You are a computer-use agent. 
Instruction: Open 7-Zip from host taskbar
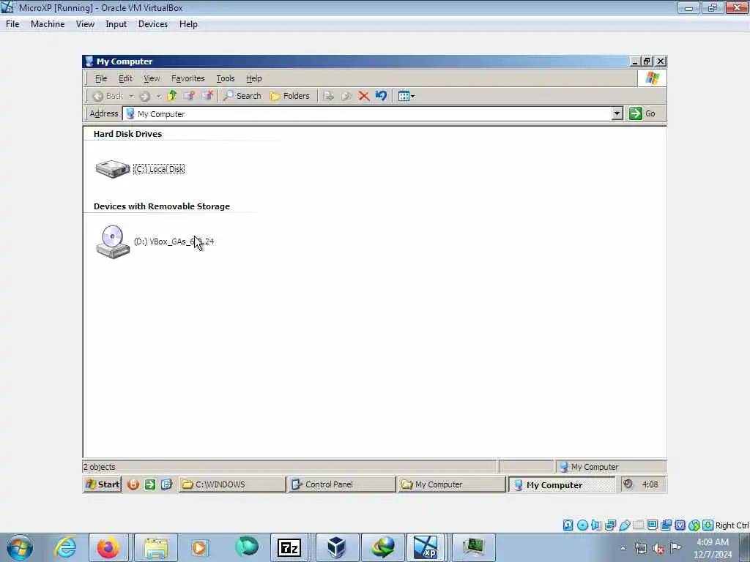coord(289,547)
